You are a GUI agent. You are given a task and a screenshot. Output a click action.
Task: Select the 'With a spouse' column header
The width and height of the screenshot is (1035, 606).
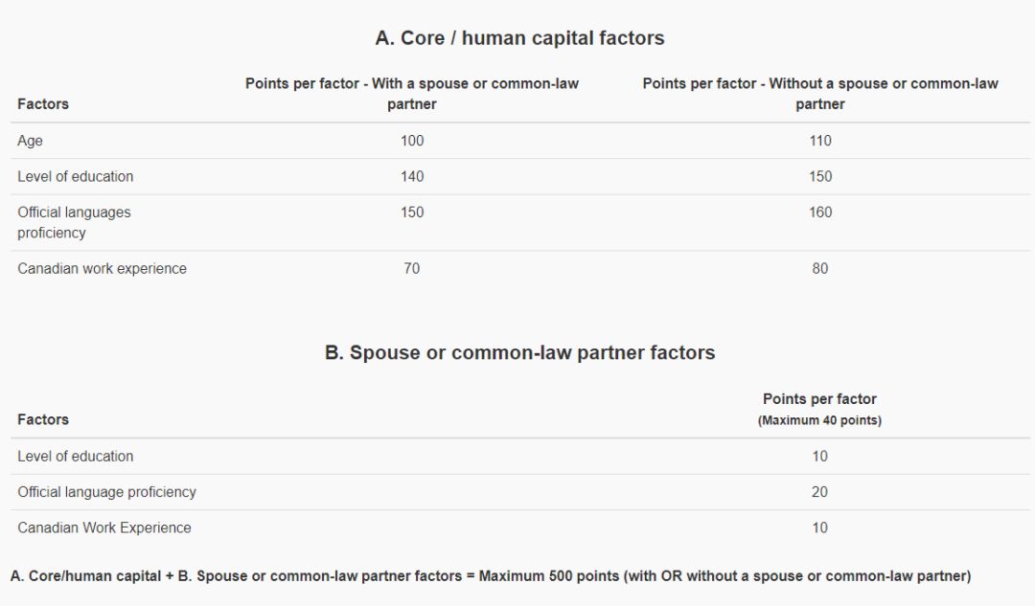[x=412, y=94]
